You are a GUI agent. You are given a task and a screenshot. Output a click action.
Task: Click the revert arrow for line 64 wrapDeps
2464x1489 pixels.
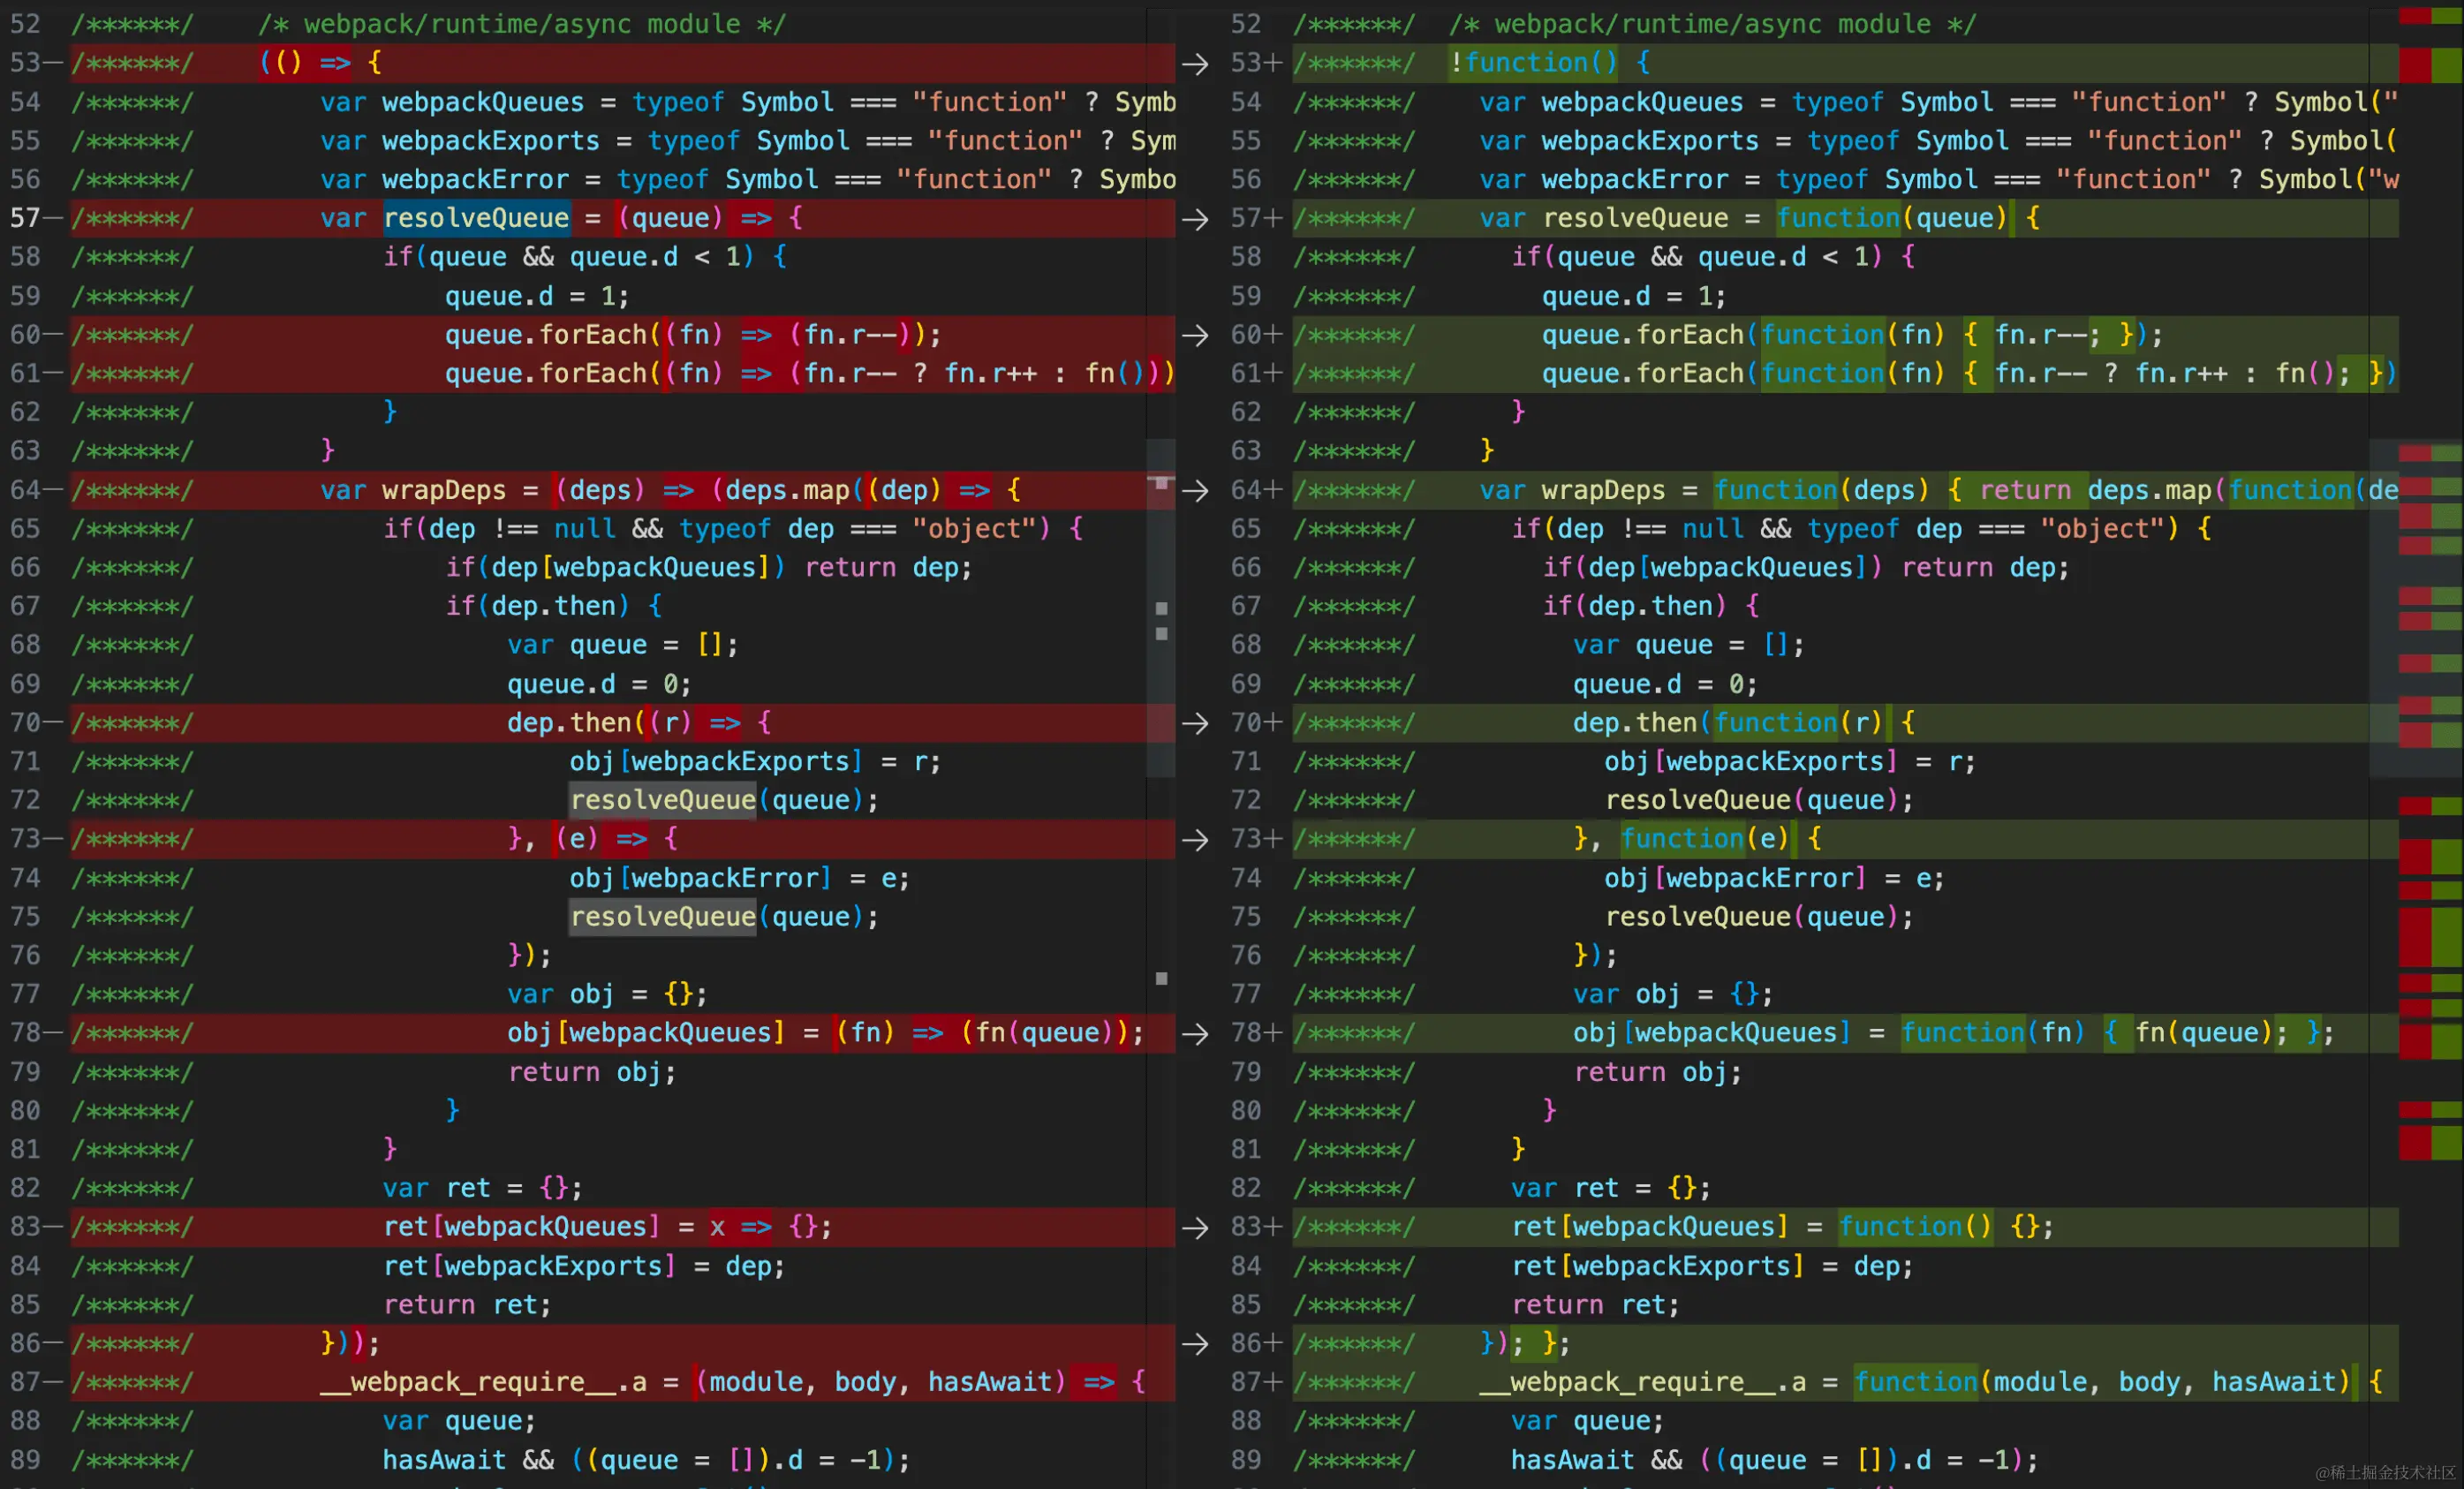(x=1195, y=490)
